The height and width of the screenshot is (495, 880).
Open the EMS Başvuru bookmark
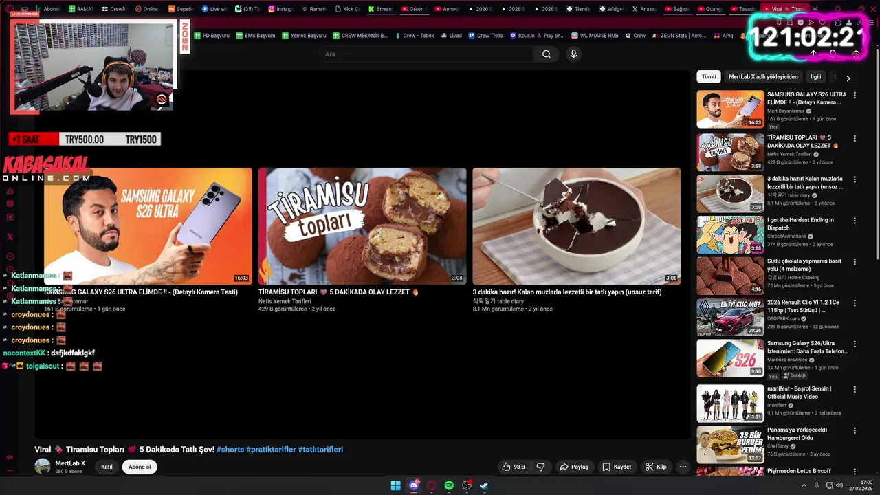pyautogui.click(x=255, y=35)
